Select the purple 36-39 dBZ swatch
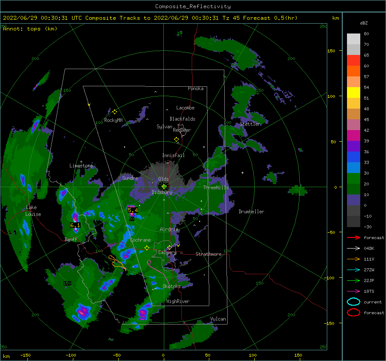The width and height of the screenshot is (386, 361). [x=353, y=146]
